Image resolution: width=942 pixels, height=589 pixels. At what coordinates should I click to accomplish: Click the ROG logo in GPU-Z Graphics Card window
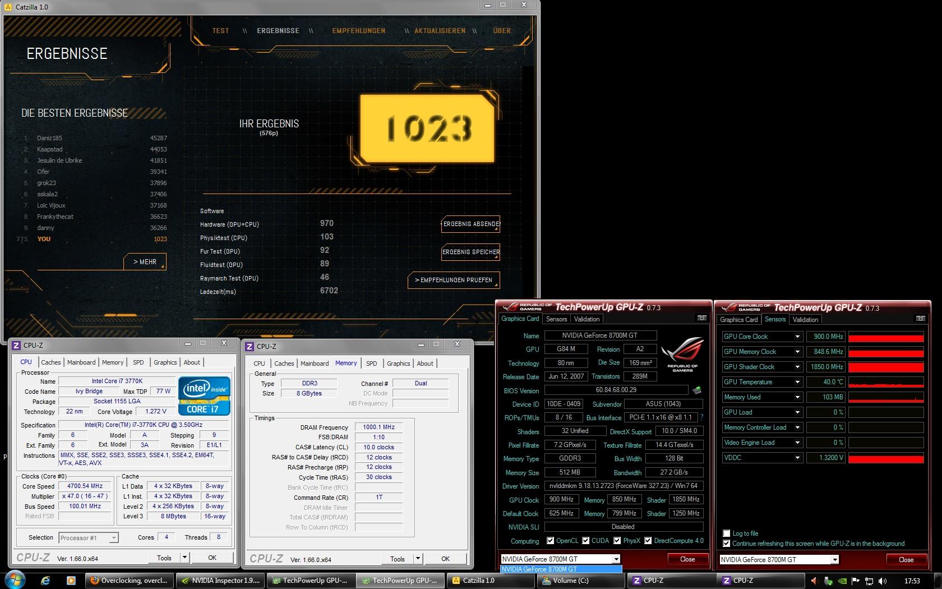coord(682,355)
